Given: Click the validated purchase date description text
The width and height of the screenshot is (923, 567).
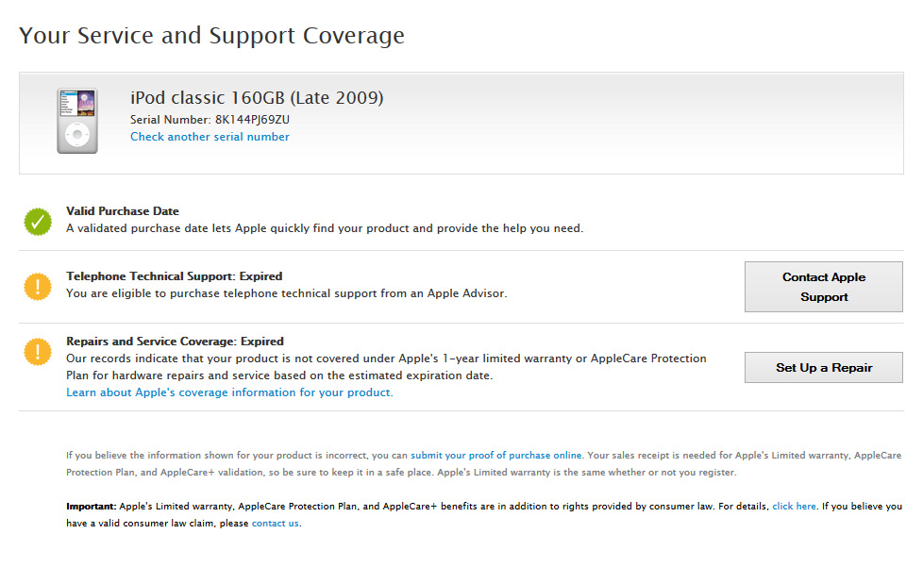Looking at the screenshot, I should (x=325, y=228).
